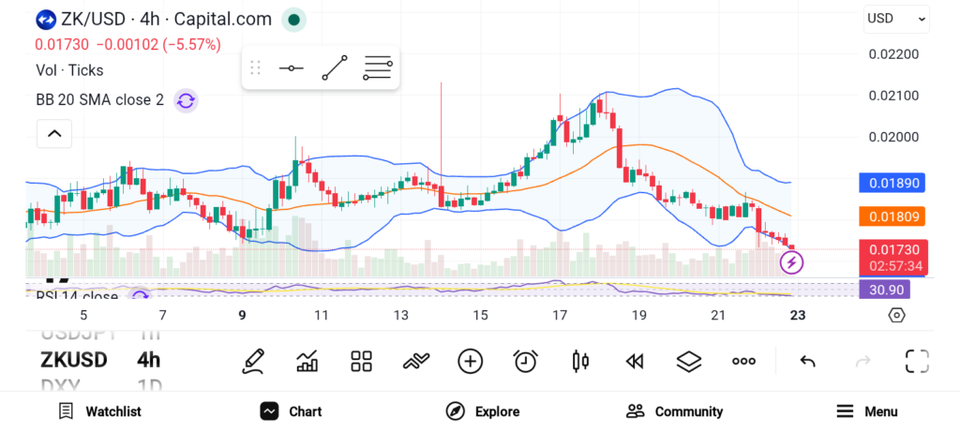Open the indicators wave icon
The height and width of the screenshot is (432, 960).
[x=415, y=361]
